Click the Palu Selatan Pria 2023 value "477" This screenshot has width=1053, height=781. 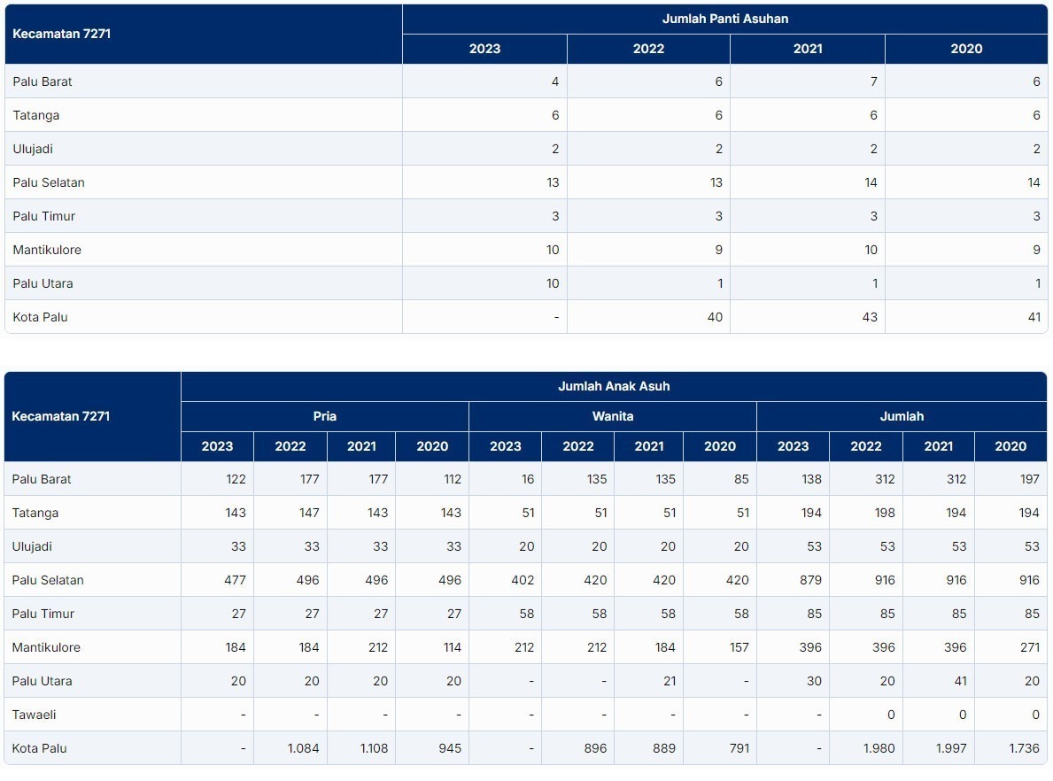(235, 580)
